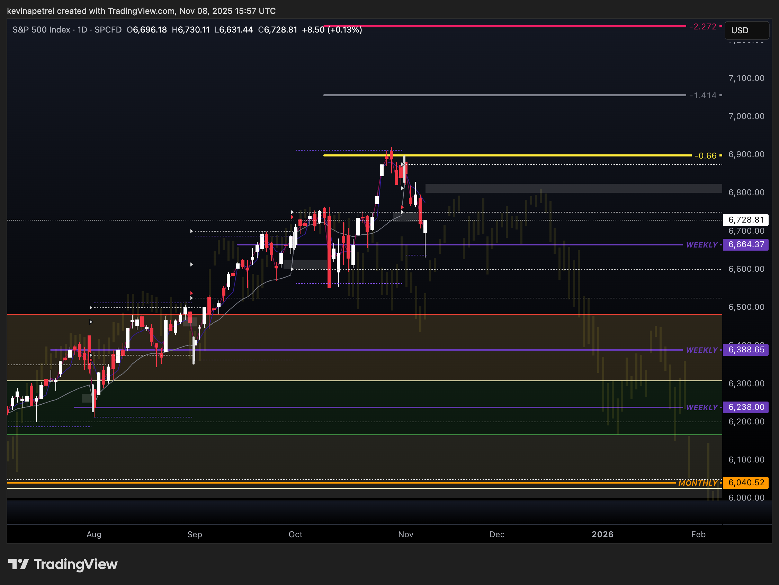Click the S&P 500 Index symbol title
Screen dimensions: 779x585
click(41, 29)
